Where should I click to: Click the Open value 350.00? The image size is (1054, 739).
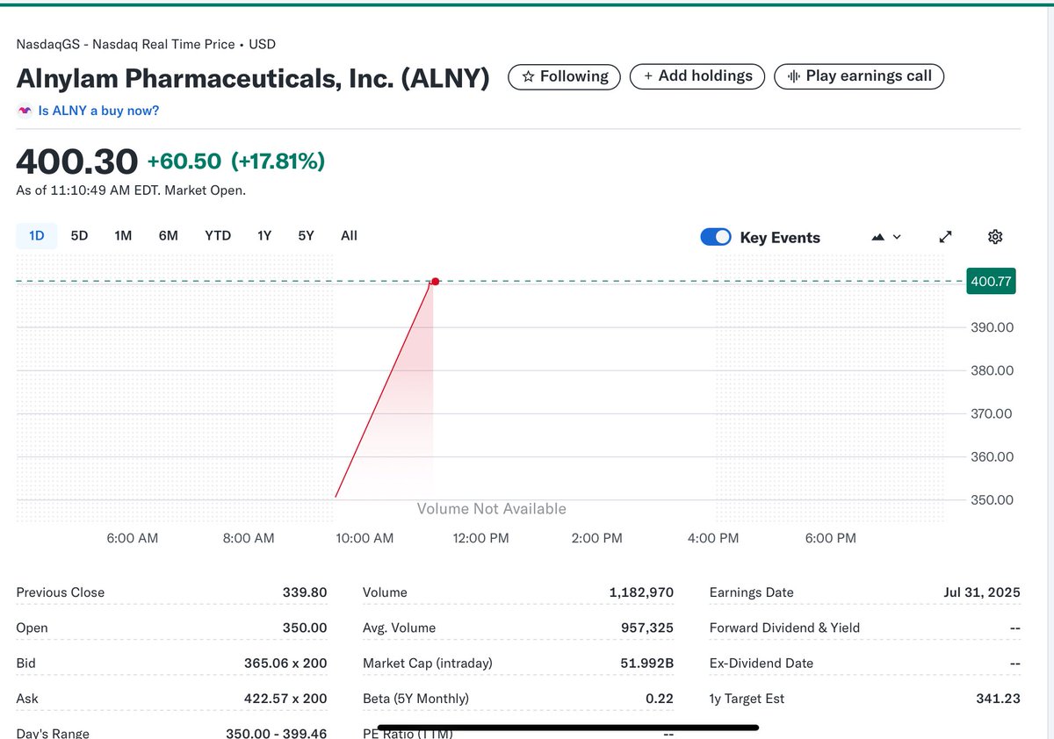coord(306,628)
